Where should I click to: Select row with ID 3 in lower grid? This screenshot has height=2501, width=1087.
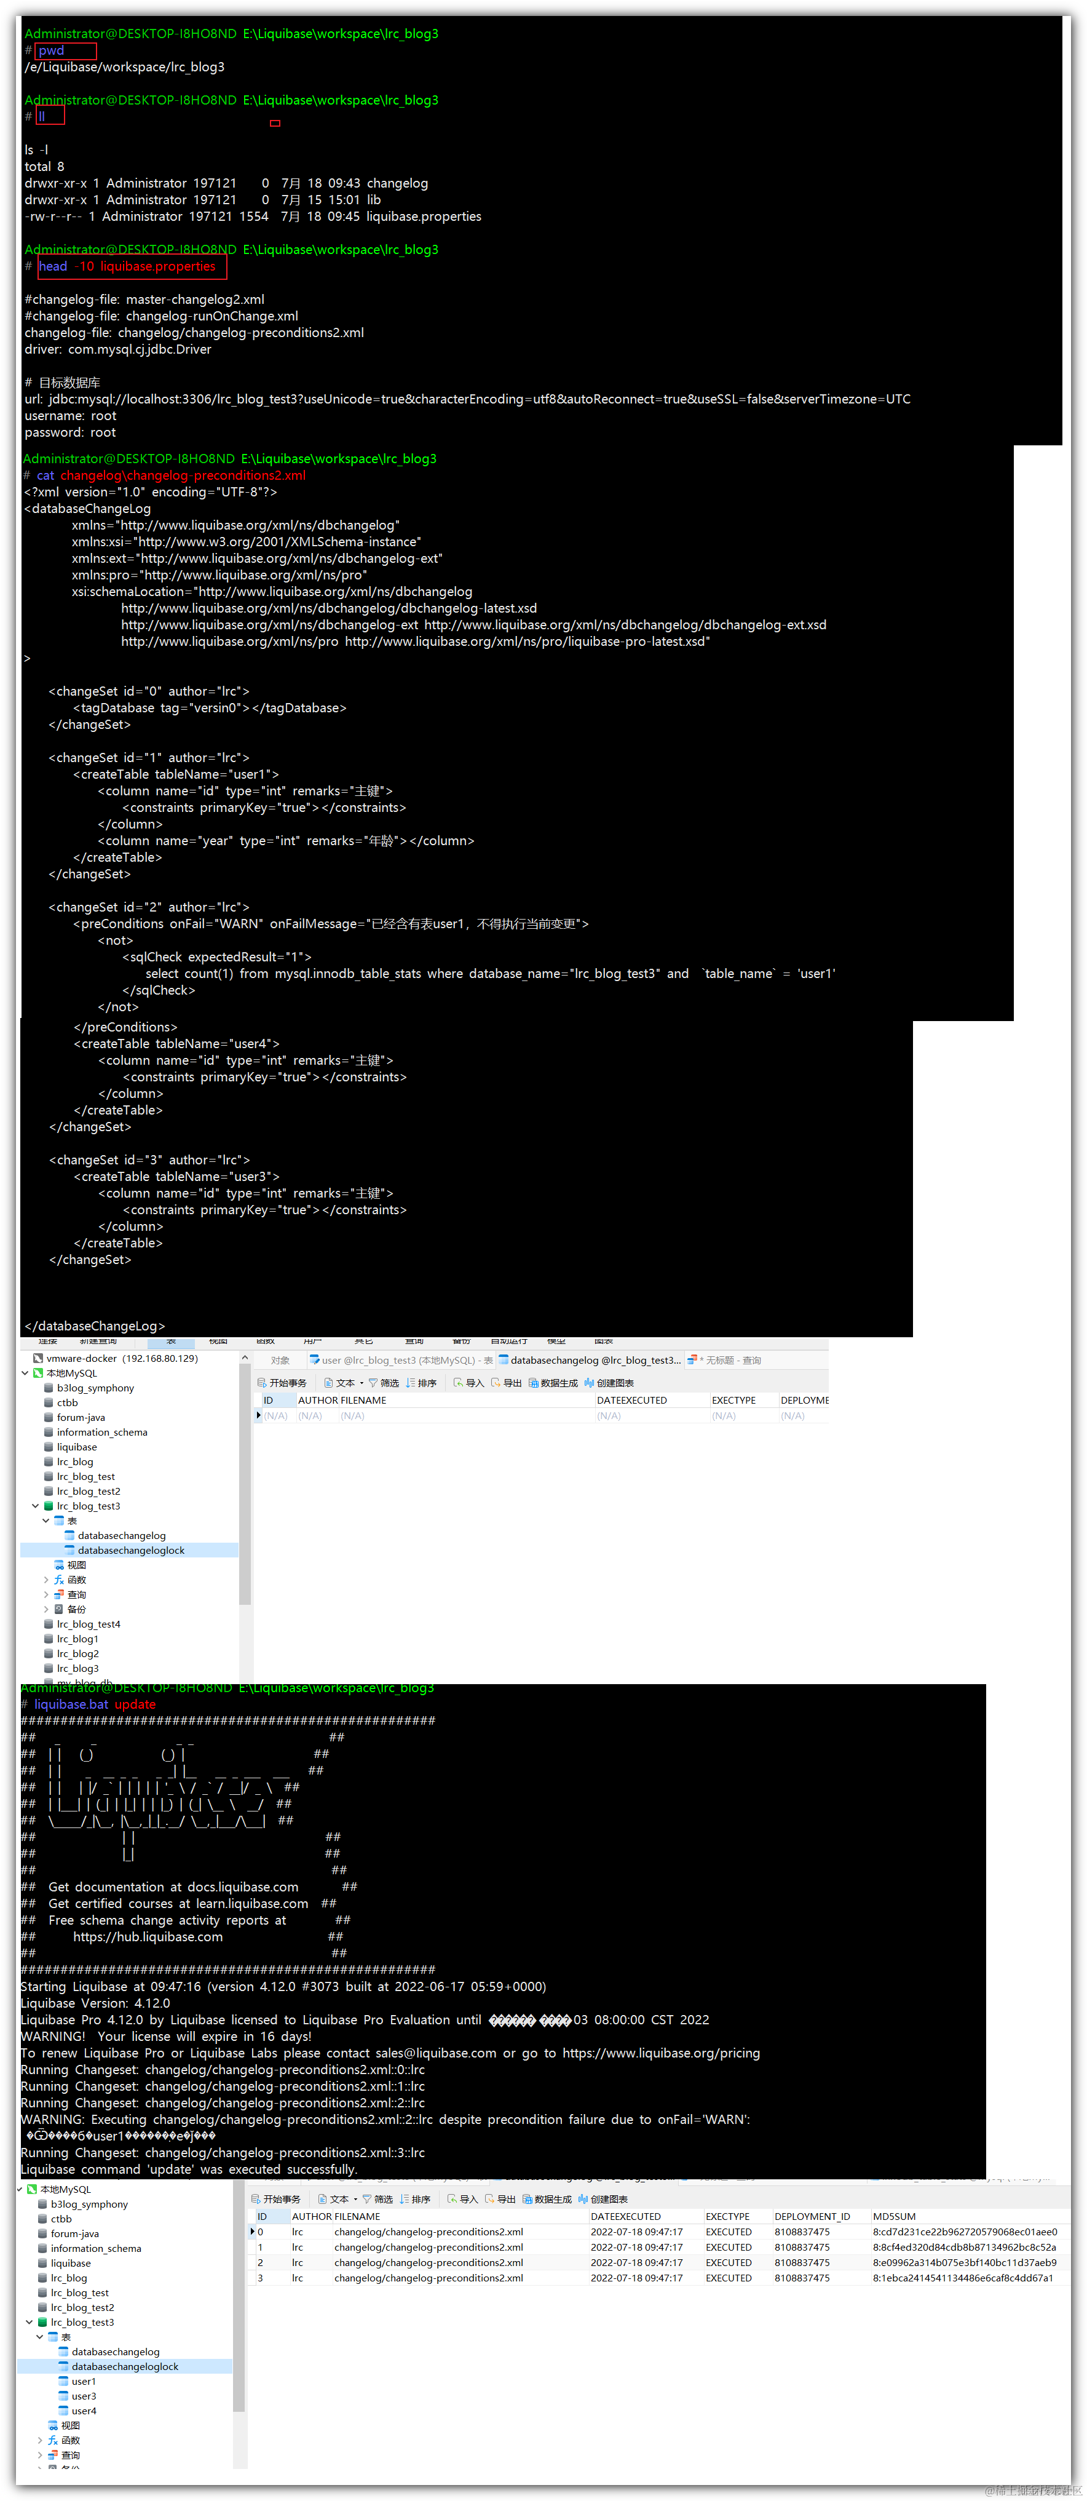click(660, 2278)
